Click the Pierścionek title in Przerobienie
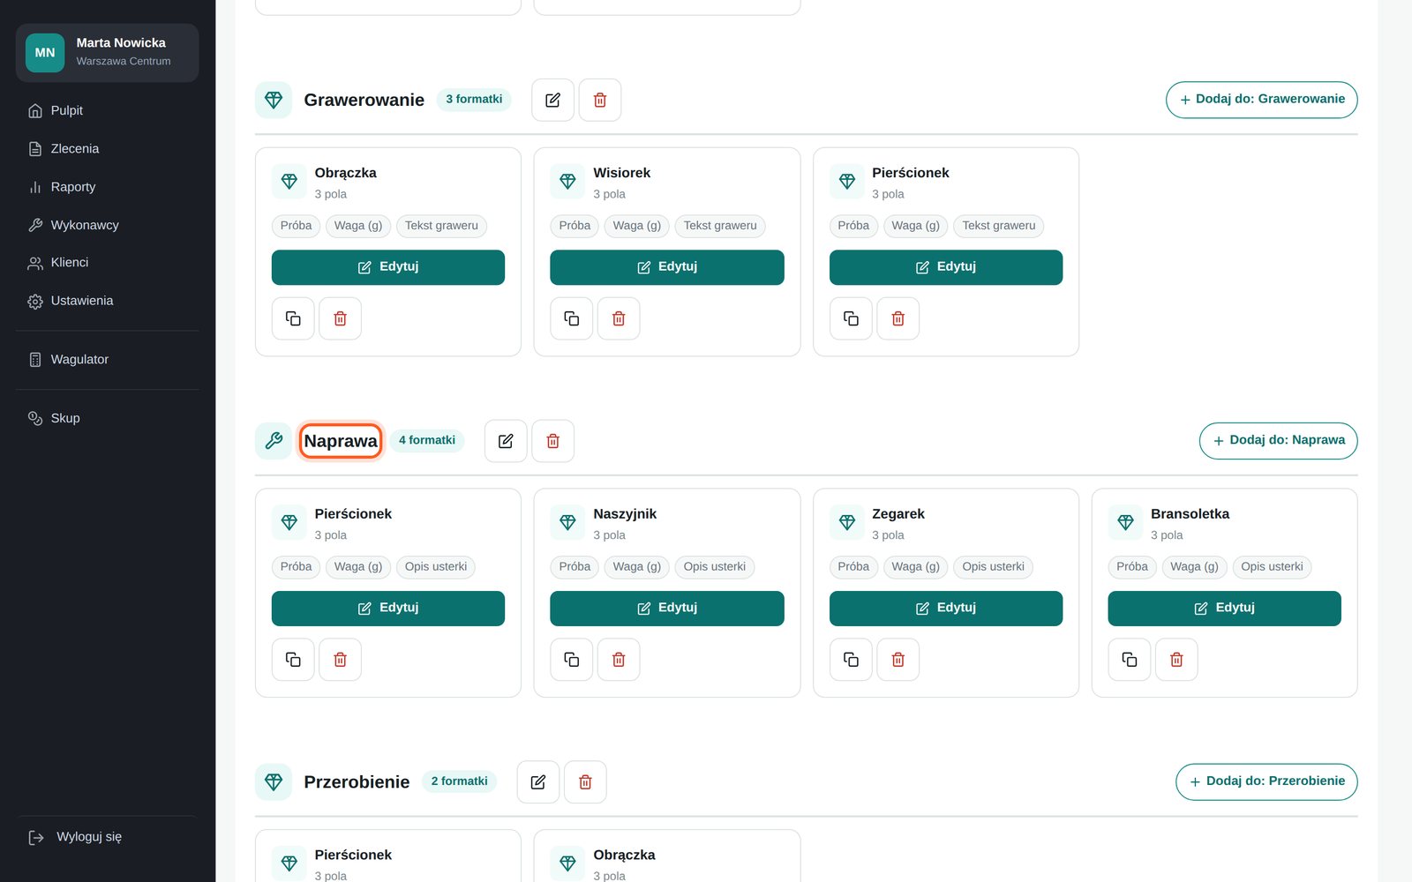This screenshot has height=882, width=1412. click(353, 855)
